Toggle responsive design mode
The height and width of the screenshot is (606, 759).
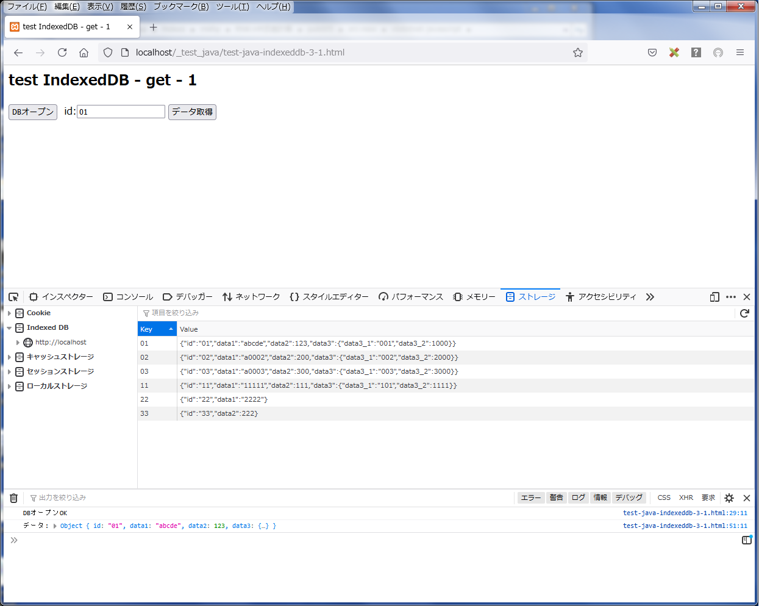pyautogui.click(x=714, y=297)
